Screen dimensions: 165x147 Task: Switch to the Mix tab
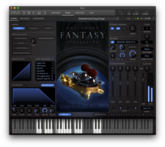coord(91,13)
